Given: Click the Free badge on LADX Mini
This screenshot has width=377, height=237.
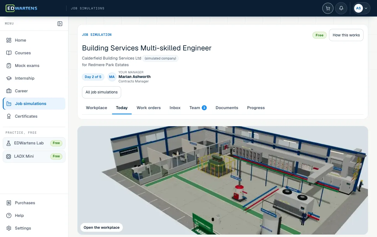Looking at the screenshot, I should point(56,156).
